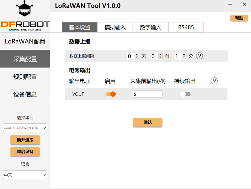
Task: Click the hours (时) stepper arrows
Action: pyautogui.click(x=160, y=56)
